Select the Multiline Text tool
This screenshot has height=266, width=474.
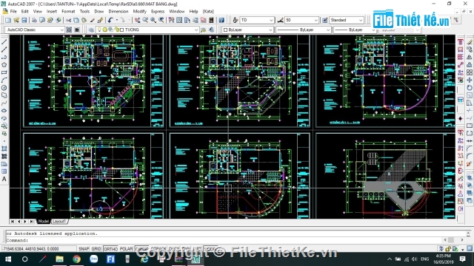(x=4, y=179)
